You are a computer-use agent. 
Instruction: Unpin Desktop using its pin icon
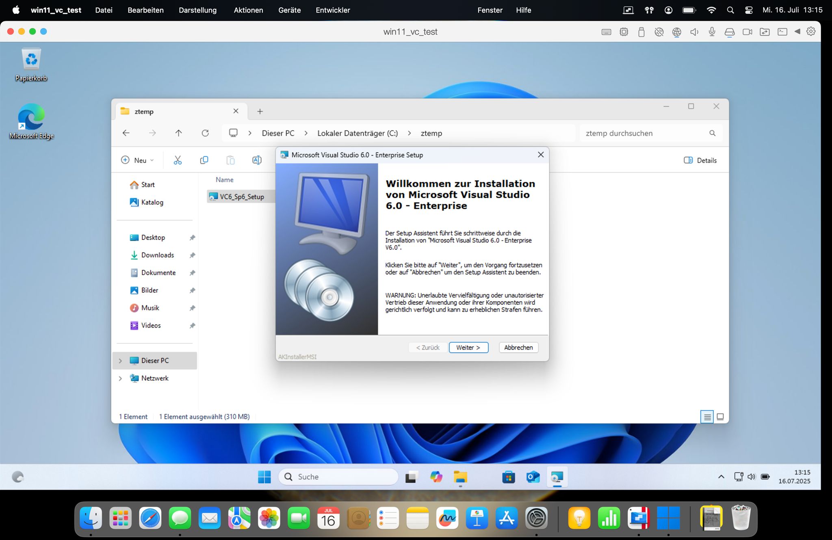192,238
